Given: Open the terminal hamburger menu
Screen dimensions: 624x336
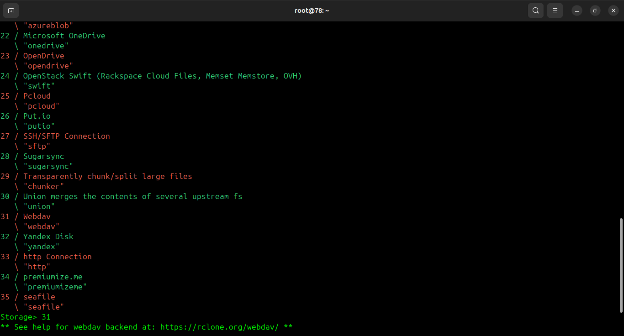Looking at the screenshot, I should tap(555, 10).
